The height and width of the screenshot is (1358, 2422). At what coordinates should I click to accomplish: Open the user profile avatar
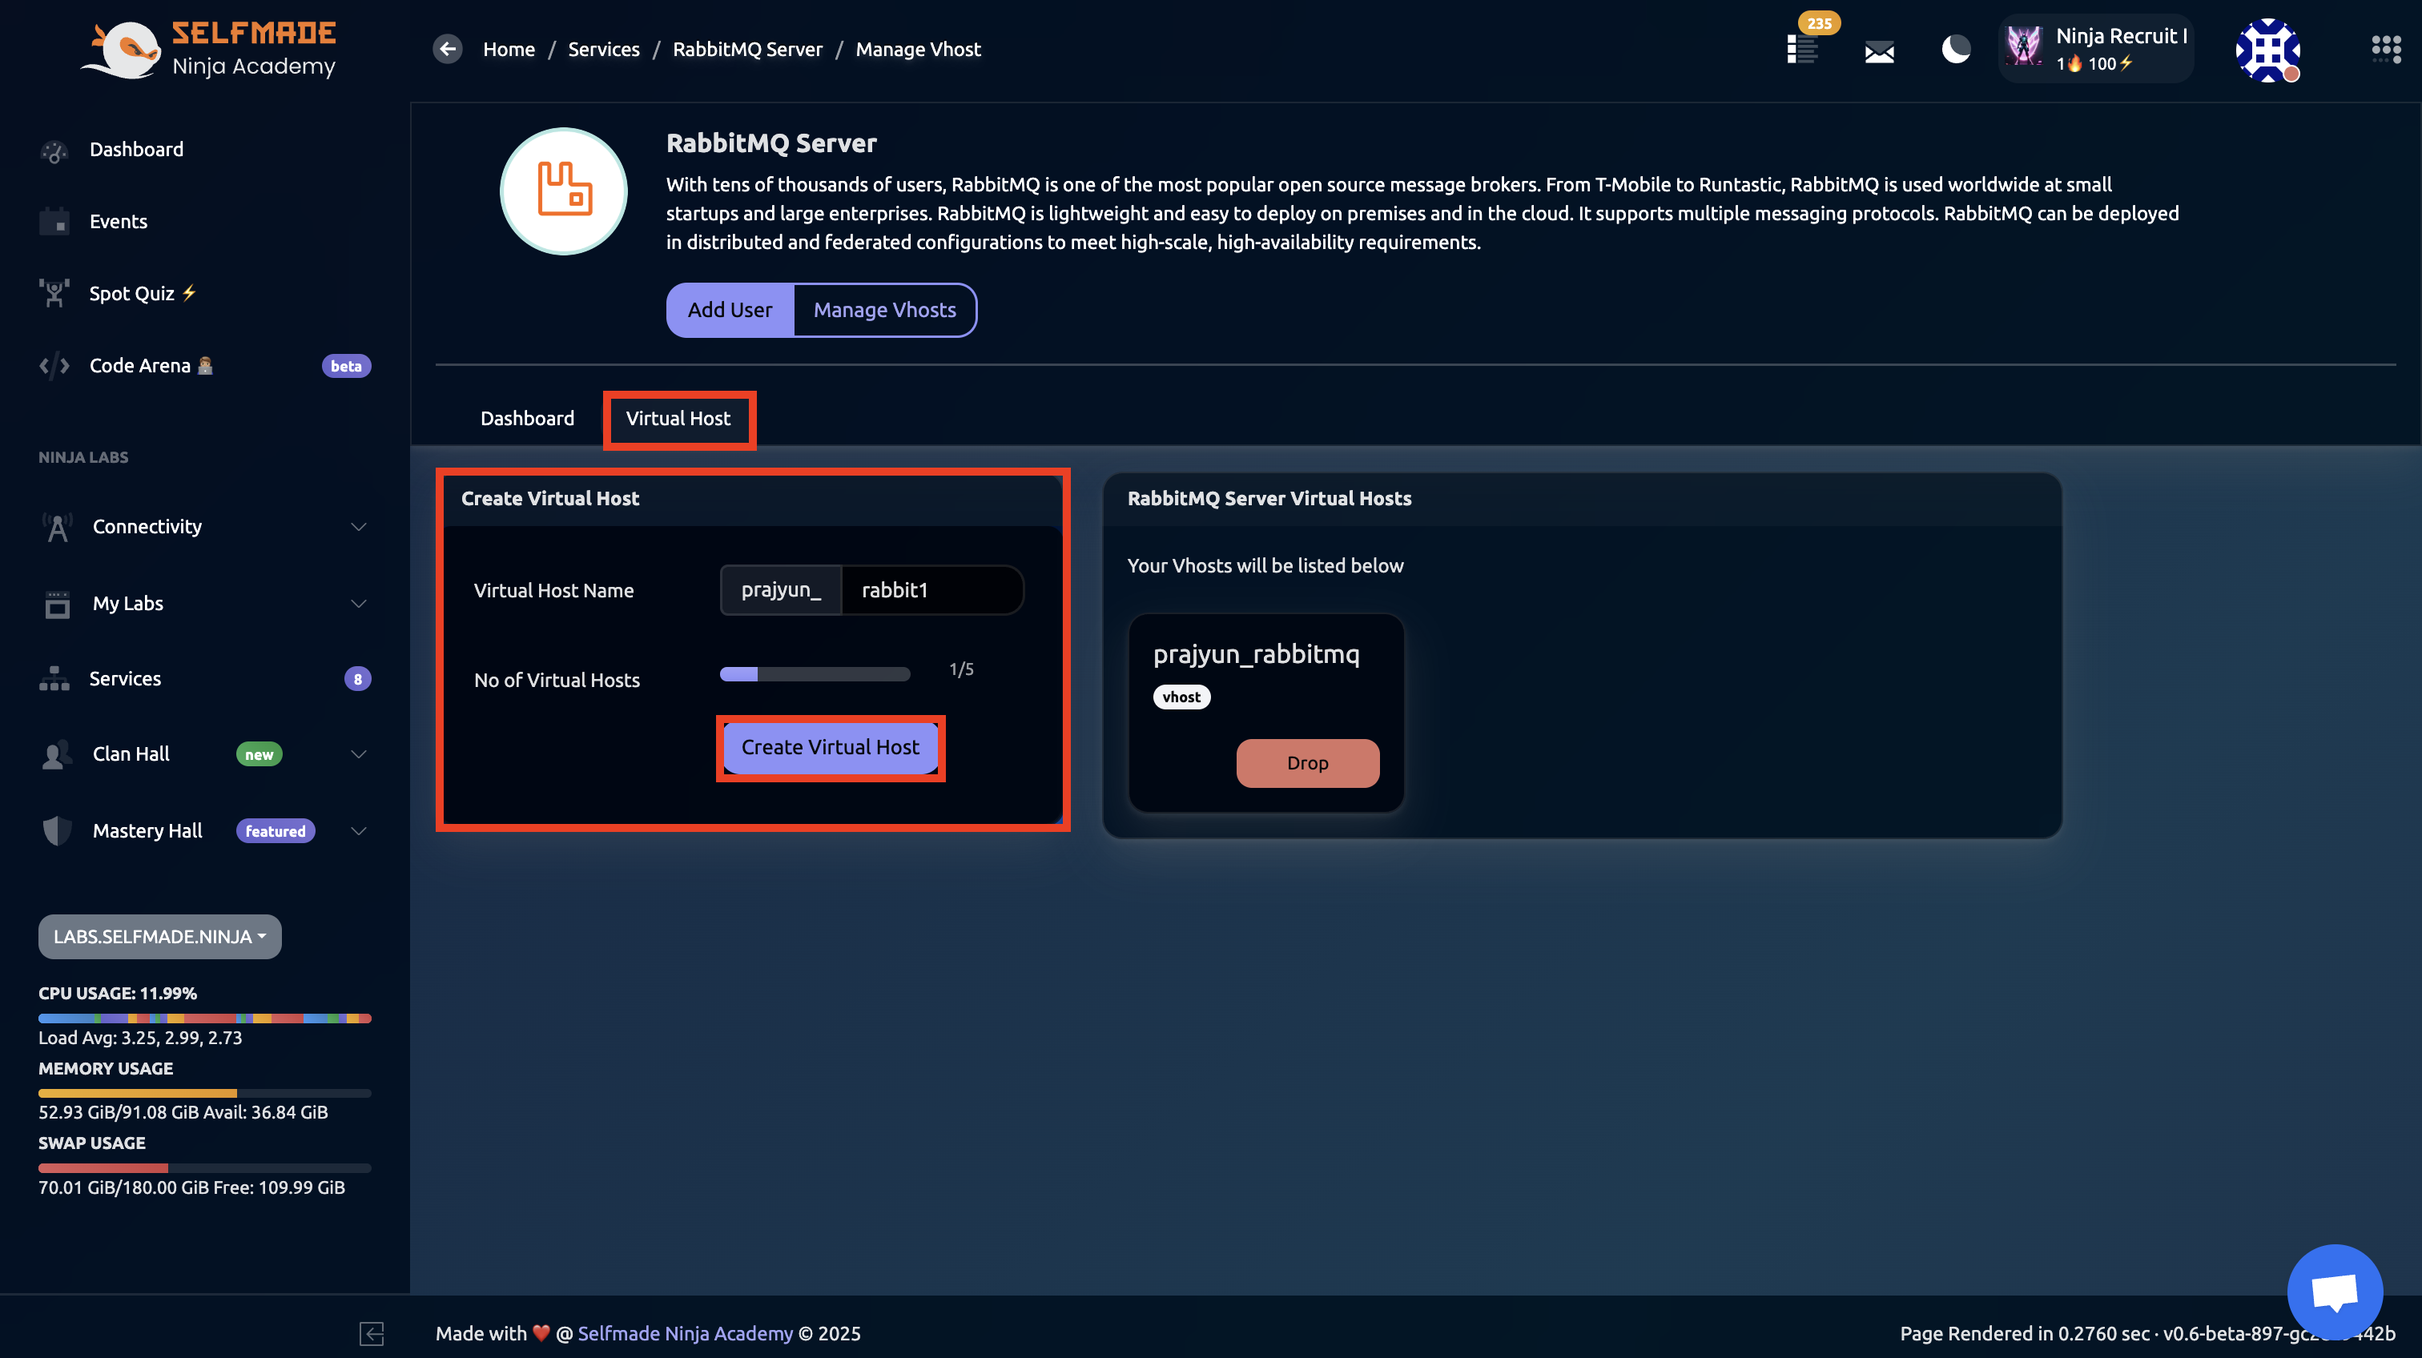(x=2267, y=50)
